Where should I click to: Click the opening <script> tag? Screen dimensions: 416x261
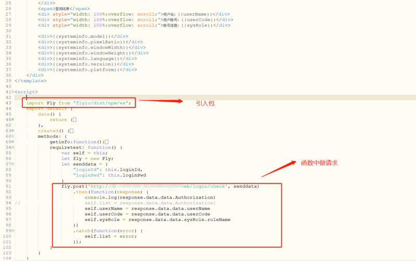27,92
